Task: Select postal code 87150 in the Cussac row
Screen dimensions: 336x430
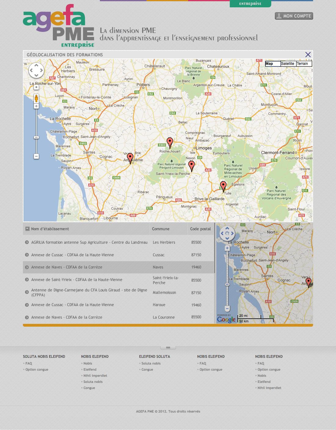Action: (196, 255)
